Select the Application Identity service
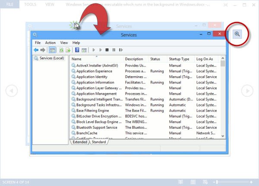The height and width of the screenshot is (186, 259). coord(145,77)
